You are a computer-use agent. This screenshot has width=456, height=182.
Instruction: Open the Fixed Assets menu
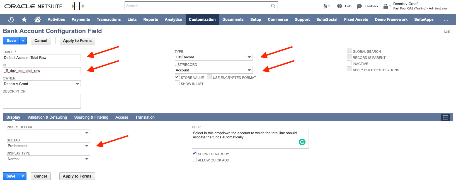356,19
